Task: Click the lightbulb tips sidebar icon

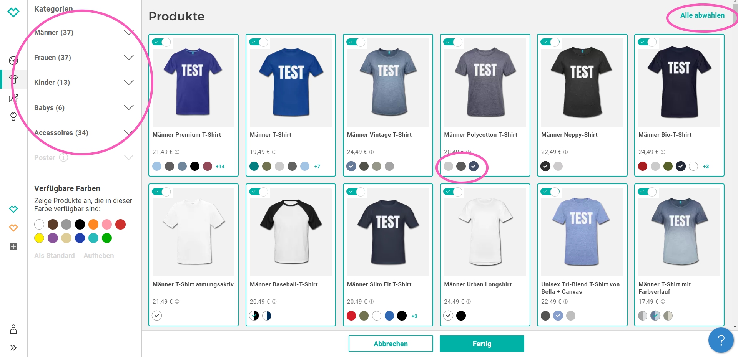Action: 13,116
